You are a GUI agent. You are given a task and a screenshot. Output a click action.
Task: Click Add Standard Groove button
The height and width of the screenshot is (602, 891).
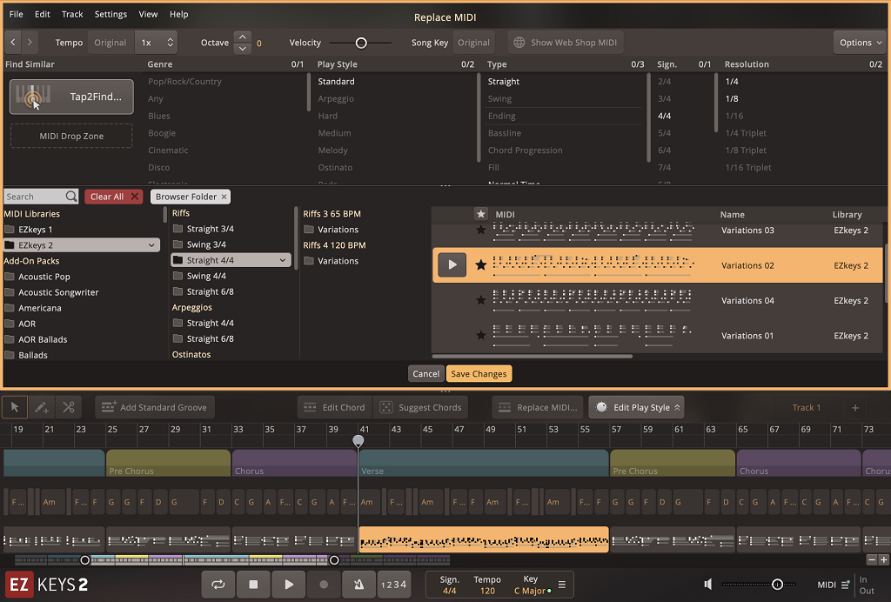point(155,407)
